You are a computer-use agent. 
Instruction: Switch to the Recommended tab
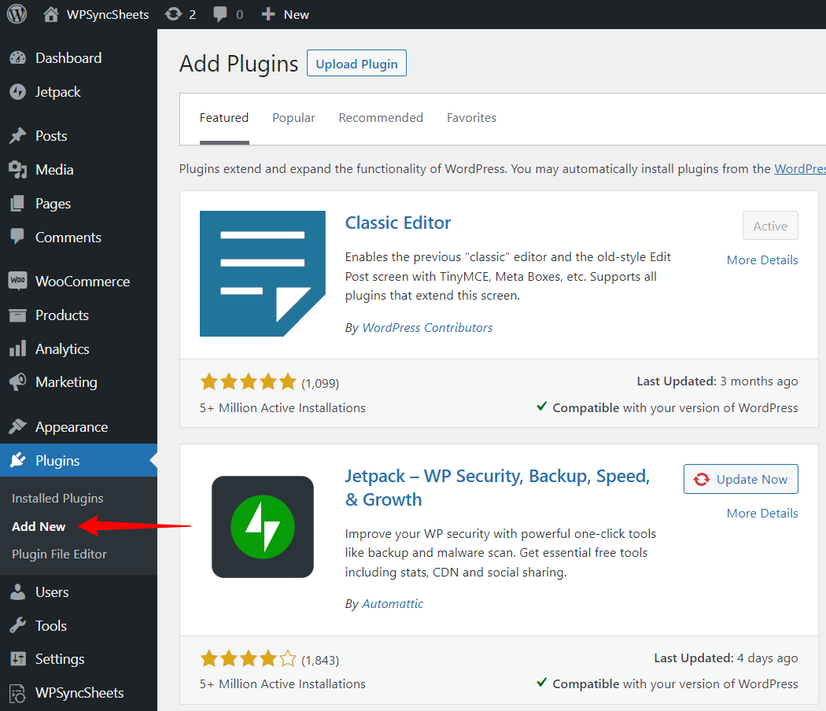[x=381, y=118]
